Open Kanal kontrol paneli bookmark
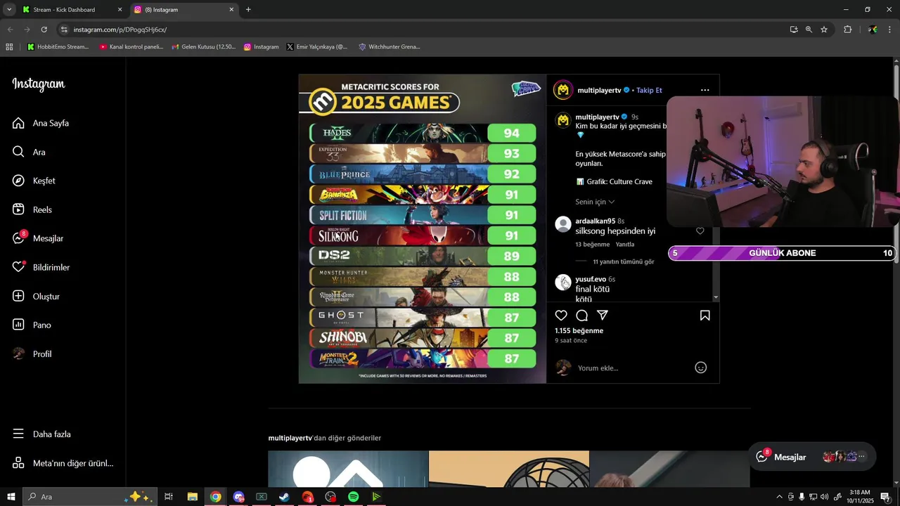 131,47
